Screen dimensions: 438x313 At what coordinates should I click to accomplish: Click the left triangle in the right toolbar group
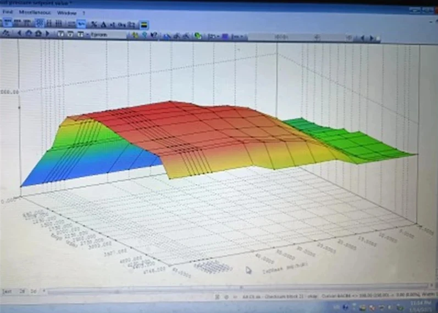[363, 38]
